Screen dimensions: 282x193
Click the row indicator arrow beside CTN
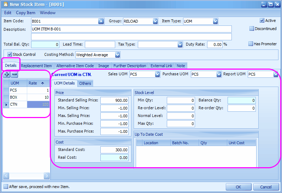click(6, 104)
